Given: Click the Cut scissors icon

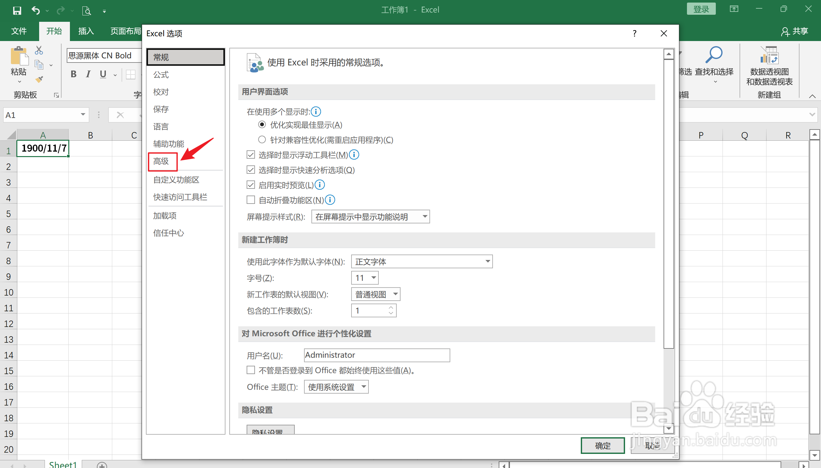Looking at the screenshot, I should click(x=39, y=50).
